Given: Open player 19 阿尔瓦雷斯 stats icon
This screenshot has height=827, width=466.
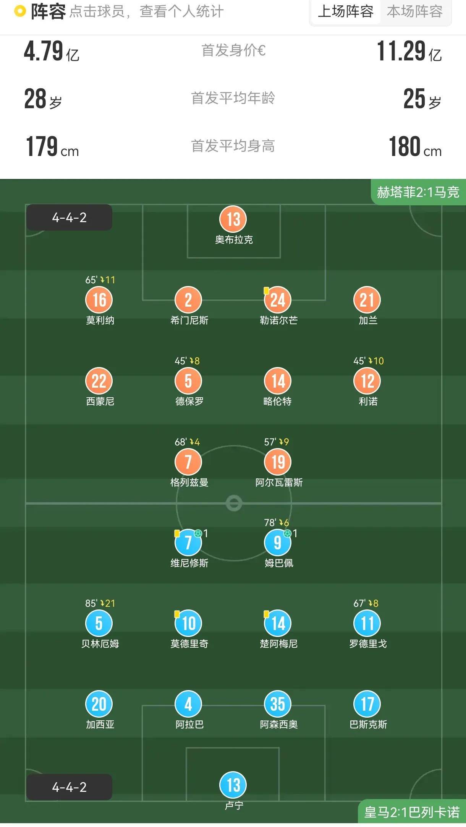Looking at the screenshot, I should [278, 462].
